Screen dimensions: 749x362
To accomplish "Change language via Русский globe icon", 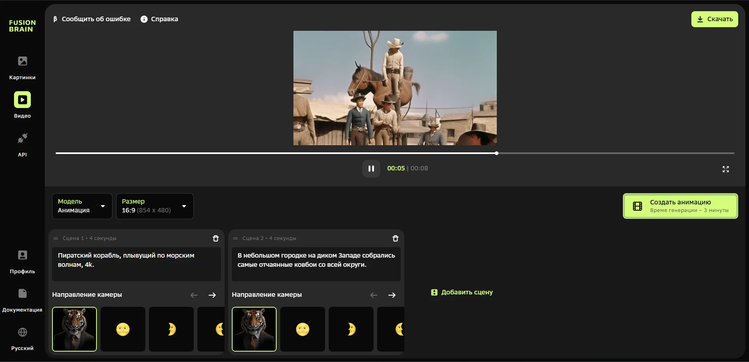I will pyautogui.click(x=22, y=332).
